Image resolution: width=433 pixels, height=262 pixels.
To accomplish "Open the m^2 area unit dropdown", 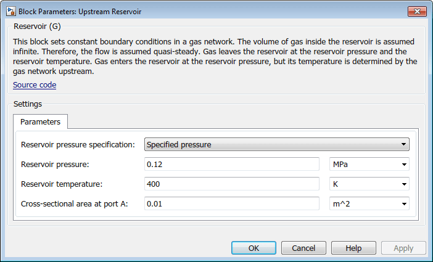I will point(369,204).
